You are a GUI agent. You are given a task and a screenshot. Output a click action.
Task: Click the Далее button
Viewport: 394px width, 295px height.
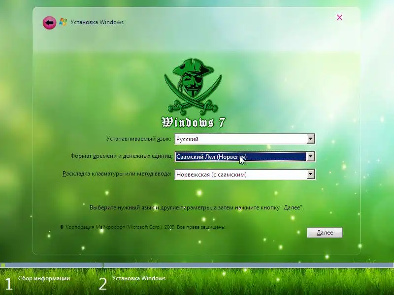325,233
